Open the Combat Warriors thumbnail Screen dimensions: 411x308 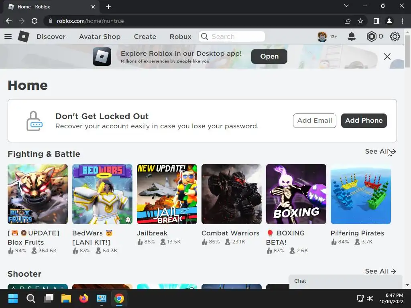click(232, 194)
